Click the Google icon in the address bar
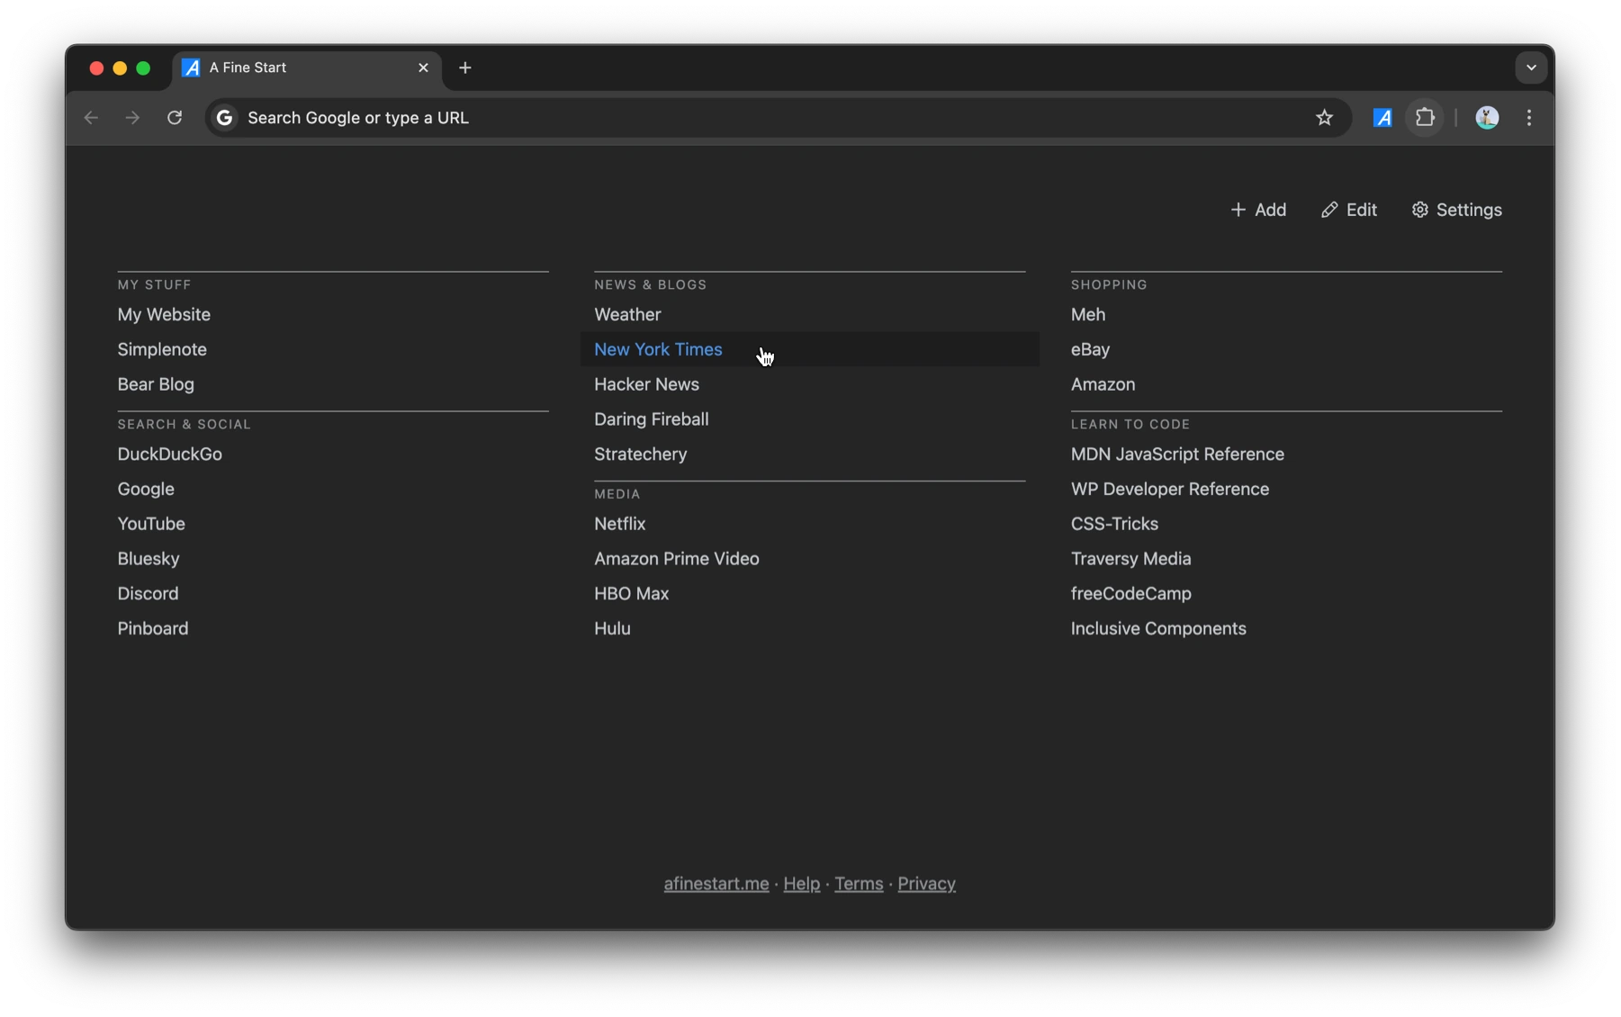Screen dimensions: 1621x1017 click(224, 118)
